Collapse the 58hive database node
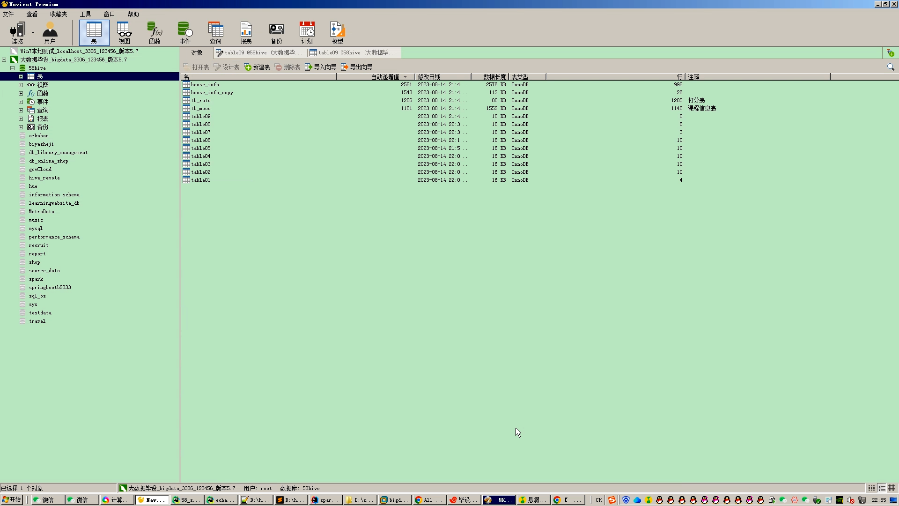Viewport: 899px width, 506px height. pos(13,68)
